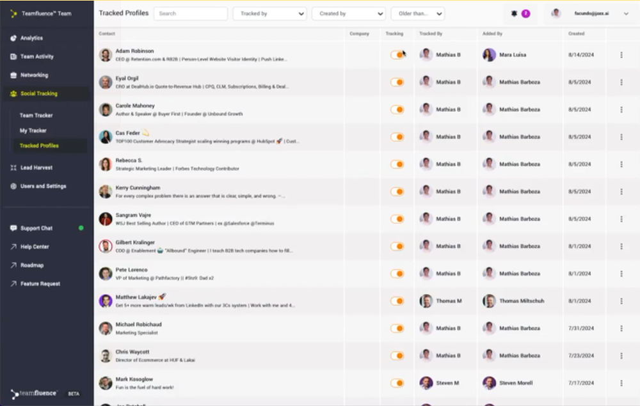Disable tracking for Rebecca S.

[397, 164]
